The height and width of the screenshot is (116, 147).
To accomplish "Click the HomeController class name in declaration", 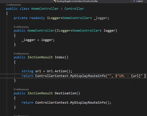I will pos(45,9).
